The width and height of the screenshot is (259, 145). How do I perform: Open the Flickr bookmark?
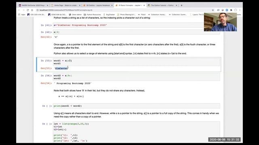142,14
